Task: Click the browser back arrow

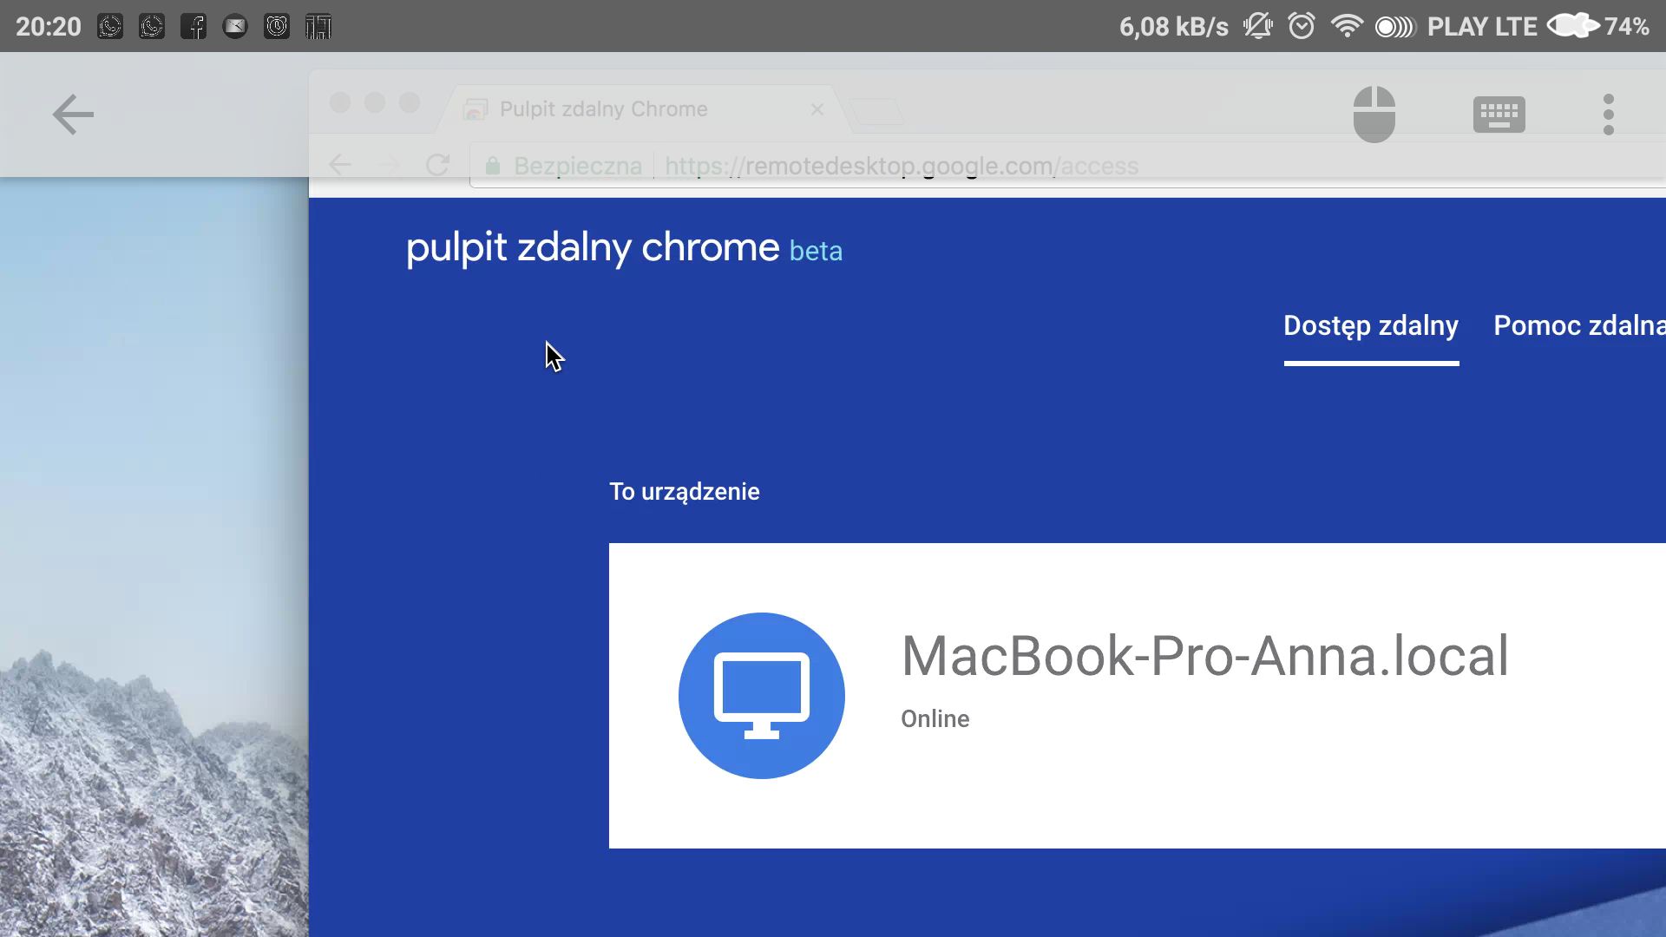Action: tap(340, 165)
